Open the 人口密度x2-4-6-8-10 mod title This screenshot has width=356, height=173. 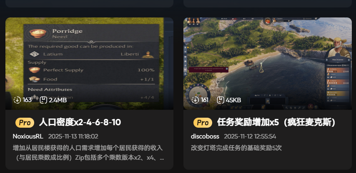click(80, 123)
